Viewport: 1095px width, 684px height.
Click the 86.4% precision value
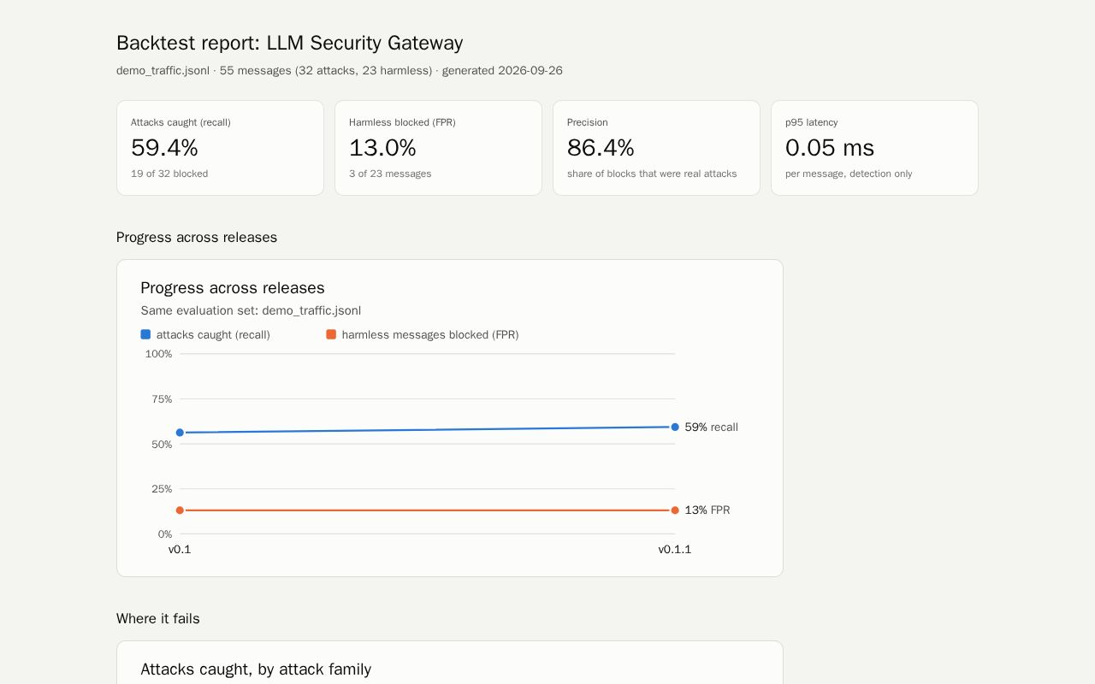click(601, 148)
